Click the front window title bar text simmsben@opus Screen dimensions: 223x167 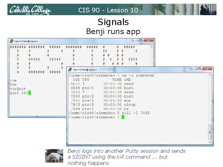(85, 70)
